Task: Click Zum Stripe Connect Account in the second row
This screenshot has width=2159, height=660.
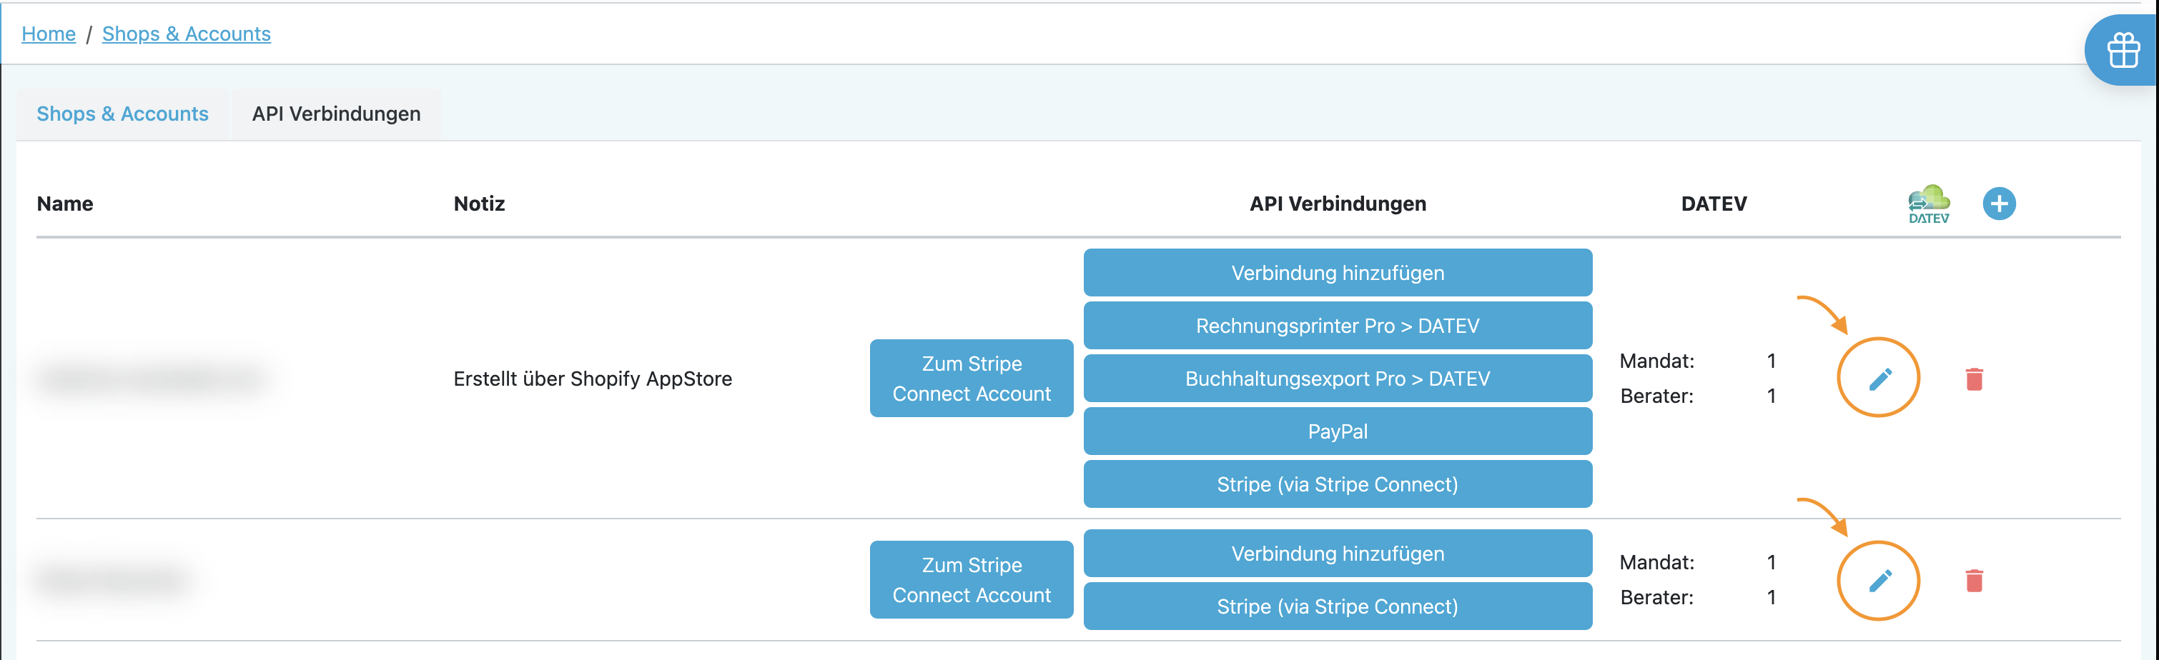Action: pos(971,579)
